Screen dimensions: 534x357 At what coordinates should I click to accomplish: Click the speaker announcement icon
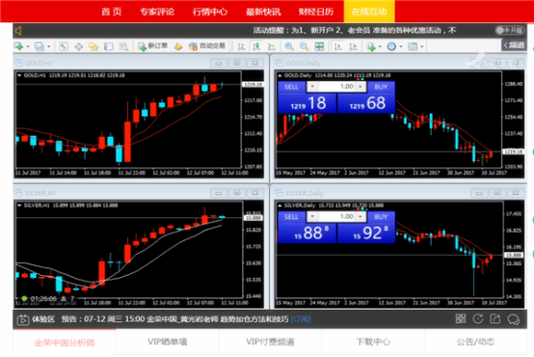click(18, 31)
